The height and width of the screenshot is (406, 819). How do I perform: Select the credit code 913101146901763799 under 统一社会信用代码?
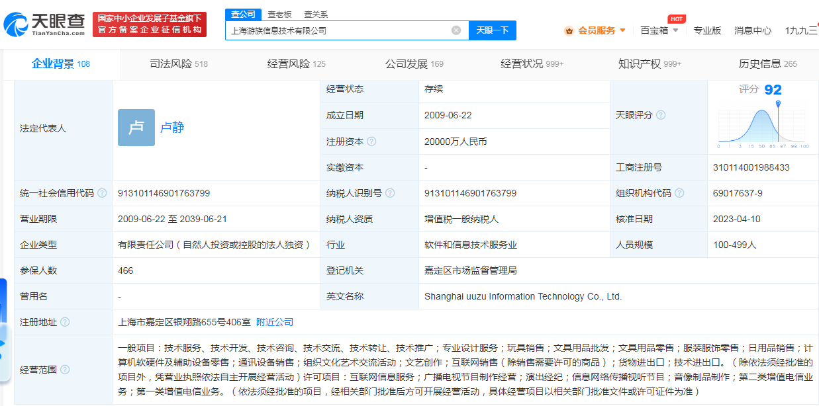click(164, 193)
